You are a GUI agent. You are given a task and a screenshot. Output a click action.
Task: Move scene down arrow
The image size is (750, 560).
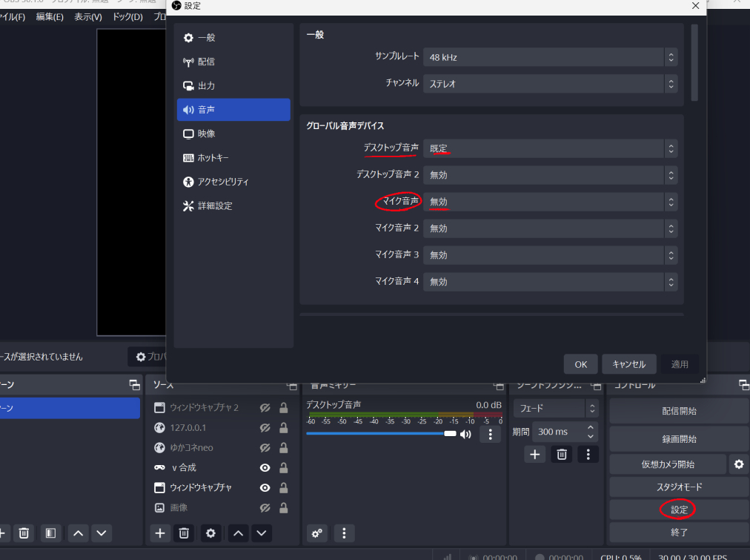coord(102,533)
